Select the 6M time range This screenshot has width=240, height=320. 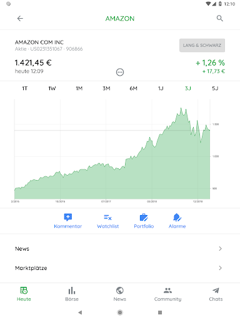(133, 89)
